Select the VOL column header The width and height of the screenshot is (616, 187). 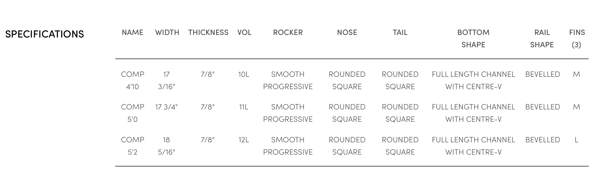pyautogui.click(x=244, y=33)
